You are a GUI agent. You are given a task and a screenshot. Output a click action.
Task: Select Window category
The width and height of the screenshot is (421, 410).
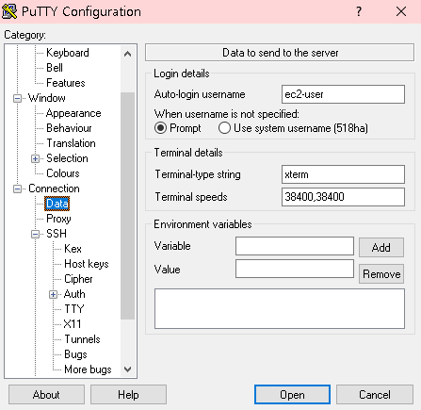(47, 98)
